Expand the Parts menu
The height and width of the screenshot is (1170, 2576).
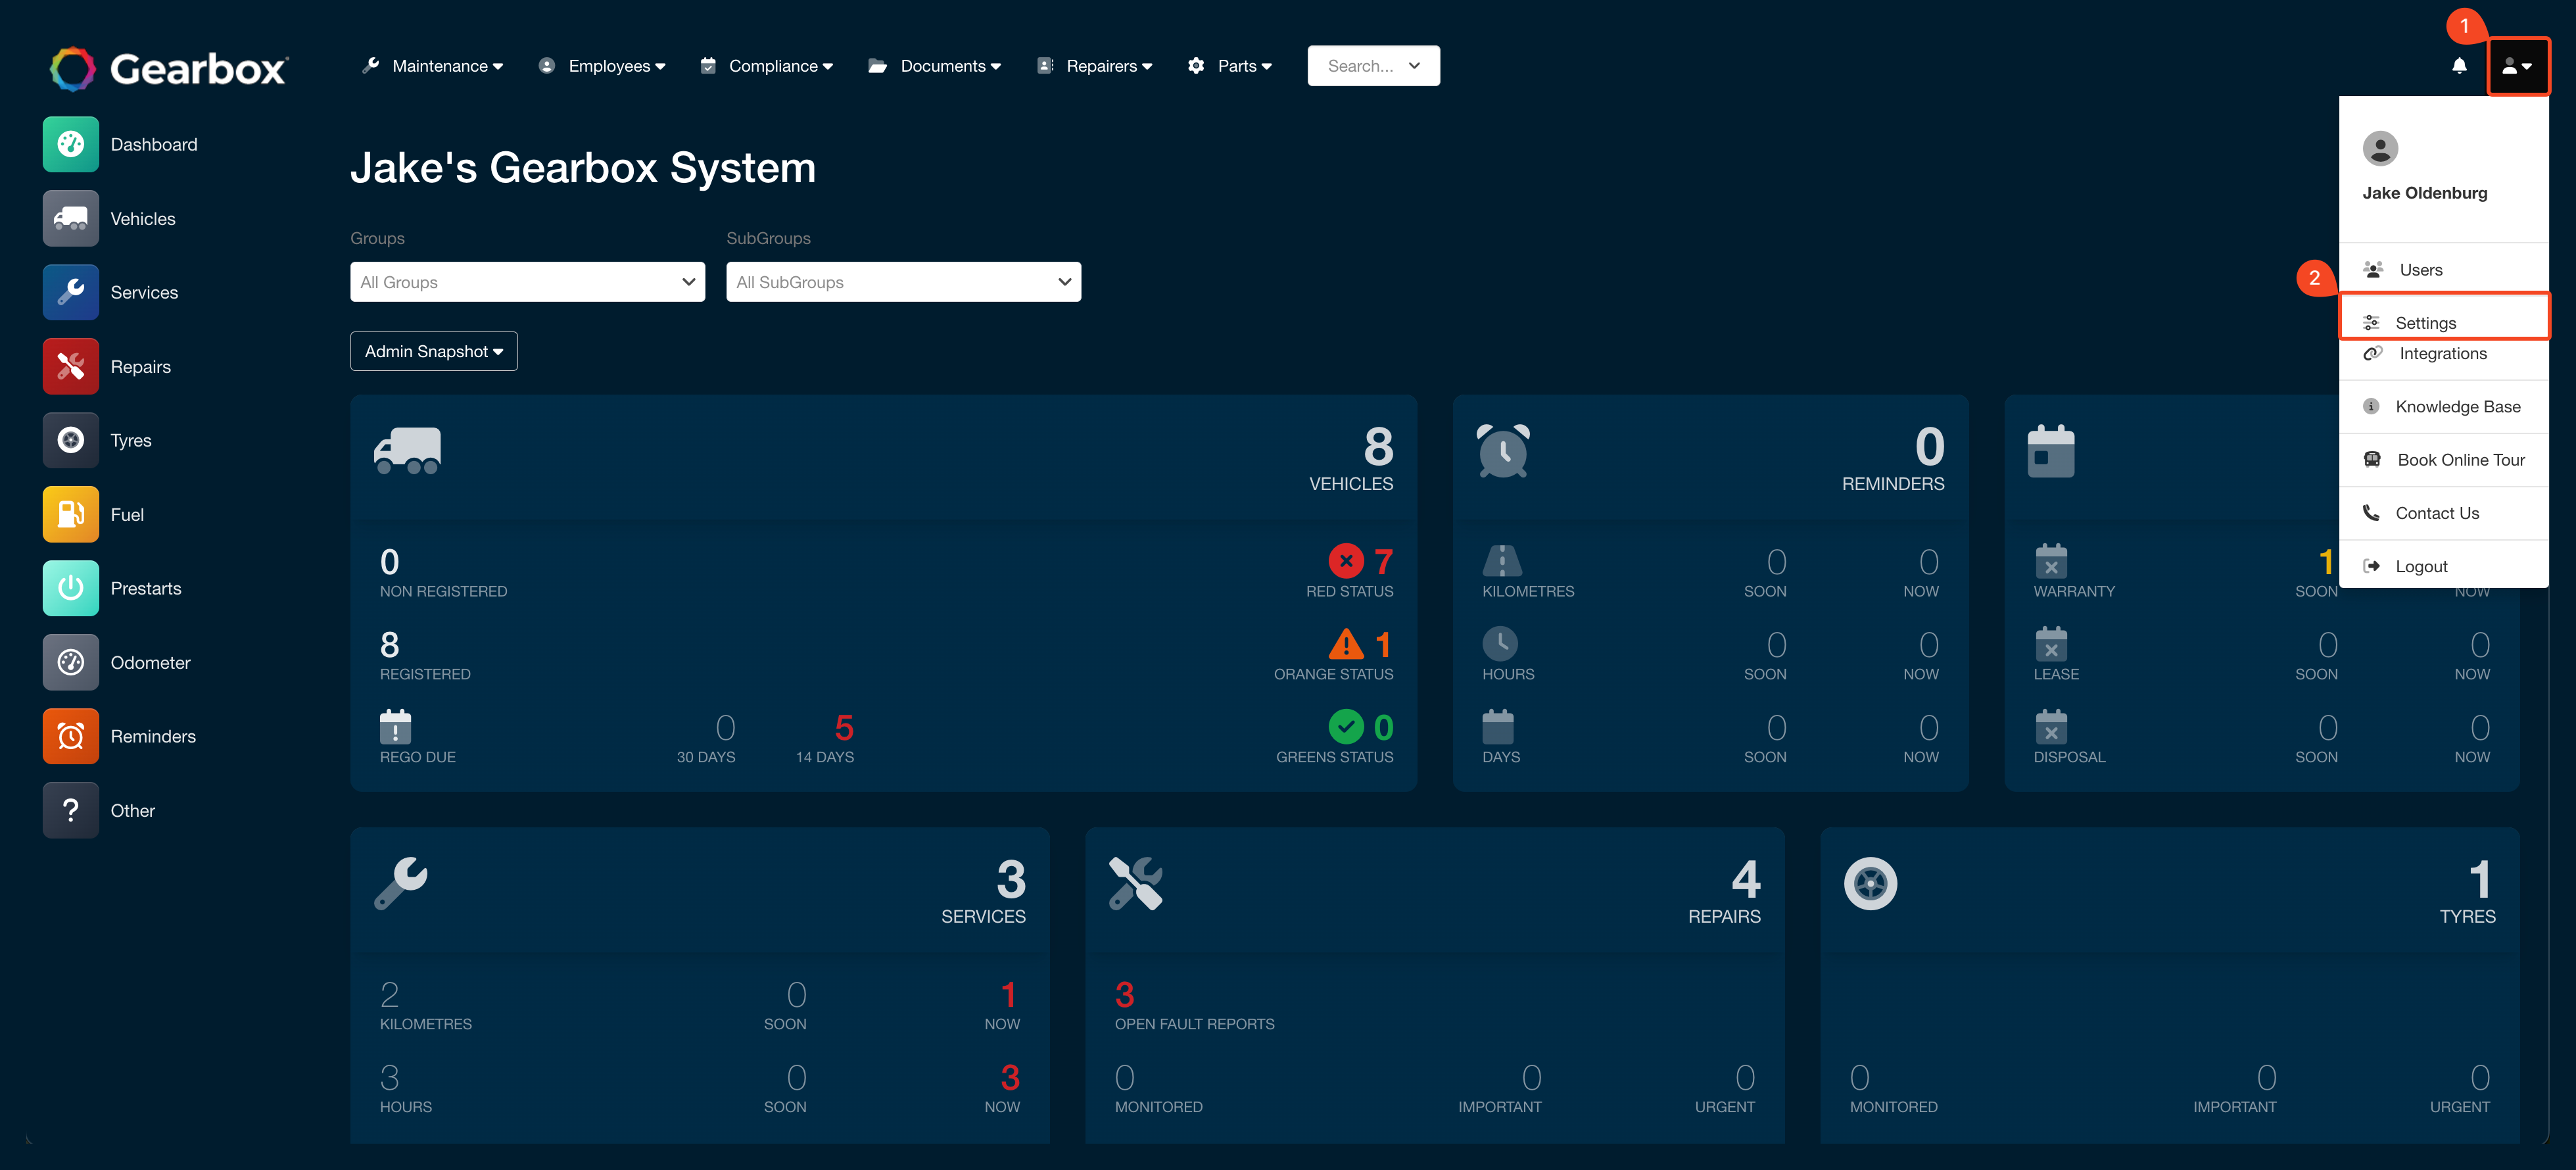click(1230, 66)
